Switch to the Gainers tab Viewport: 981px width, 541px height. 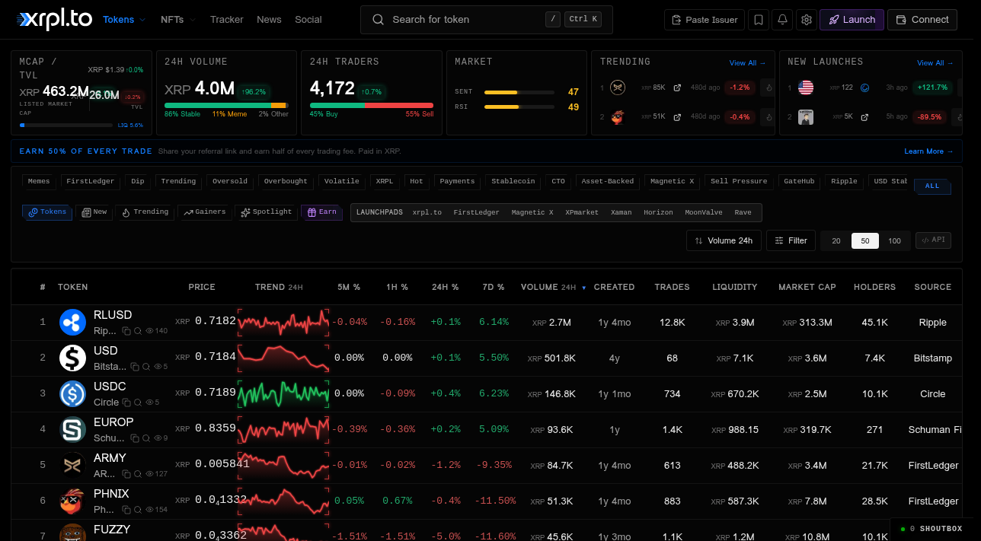click(206, 212)
